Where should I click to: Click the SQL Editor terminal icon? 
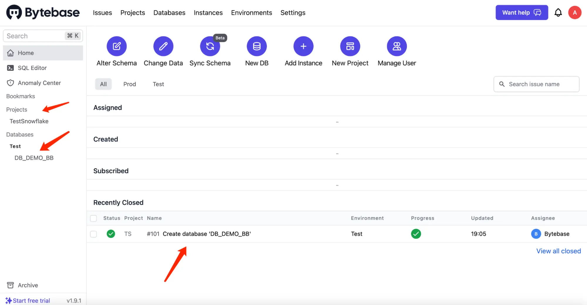tap(10, 68)
